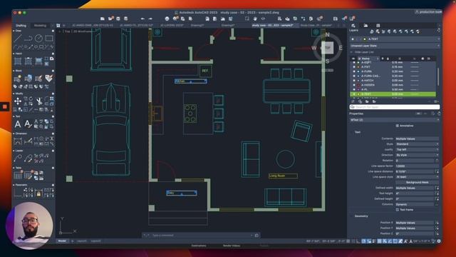
Task: Select the Insert Table tool
Action: 18,176
